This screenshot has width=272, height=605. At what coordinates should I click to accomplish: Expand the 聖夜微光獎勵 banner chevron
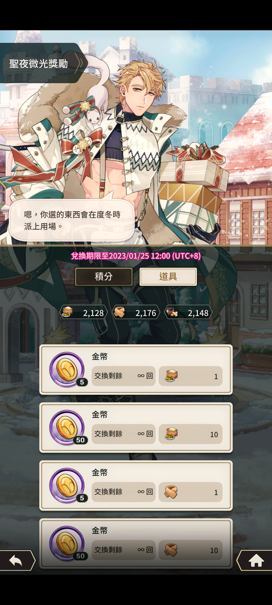(x=80, y=63)
